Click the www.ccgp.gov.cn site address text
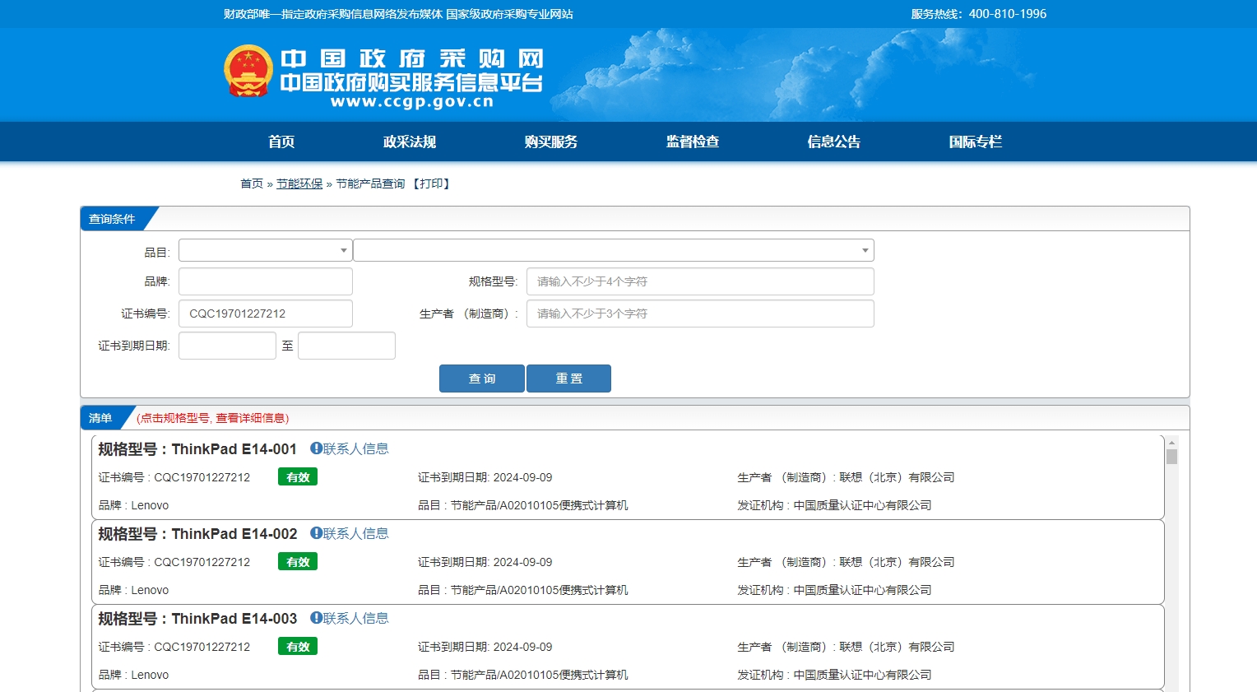 [412, 102]
